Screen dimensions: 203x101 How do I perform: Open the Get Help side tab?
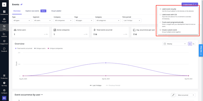point(201,49)
